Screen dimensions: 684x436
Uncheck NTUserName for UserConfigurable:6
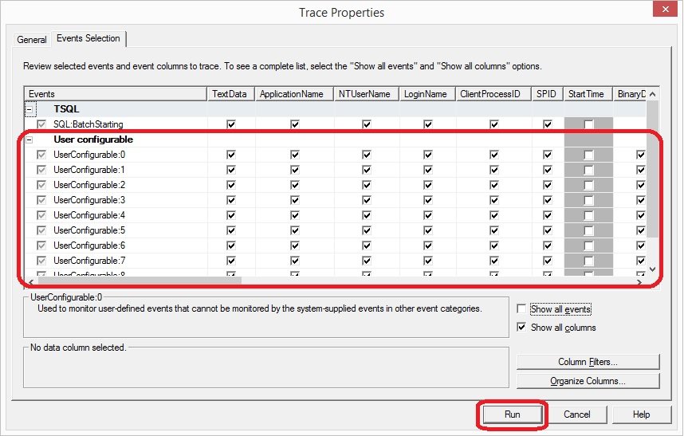[367, 245]
